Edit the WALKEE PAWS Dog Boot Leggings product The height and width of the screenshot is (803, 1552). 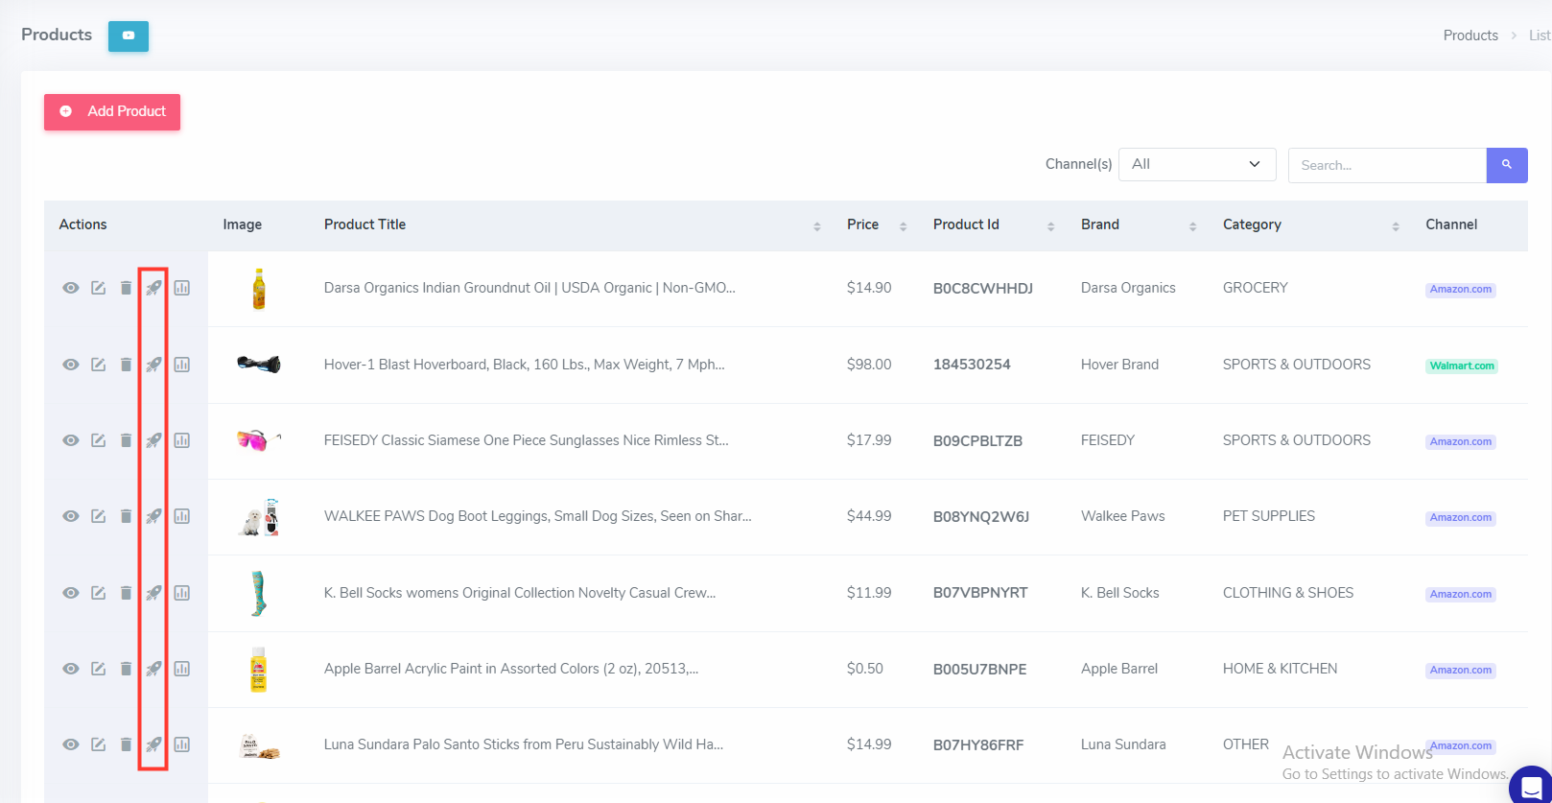pyautogui.click(x=99, y=516)
